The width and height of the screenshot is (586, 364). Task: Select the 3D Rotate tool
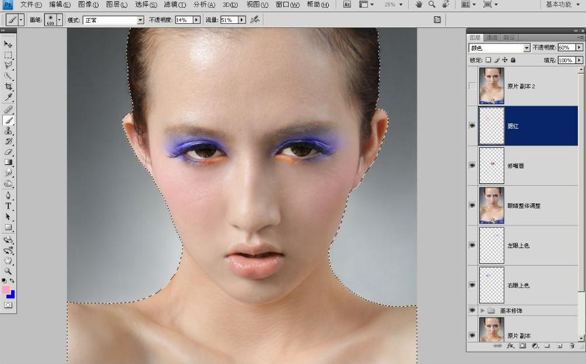click(8, 240)
